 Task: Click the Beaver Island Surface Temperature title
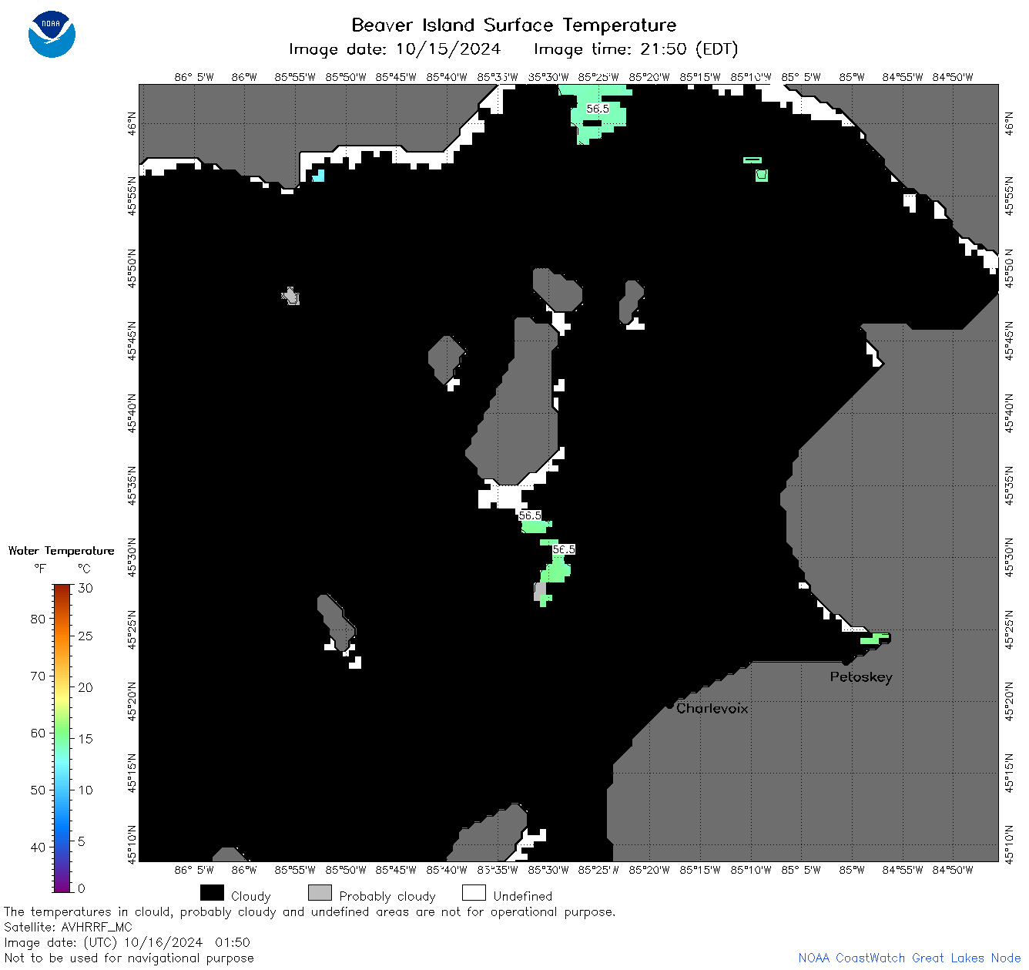pyautogui.click(x=514, y=25)
